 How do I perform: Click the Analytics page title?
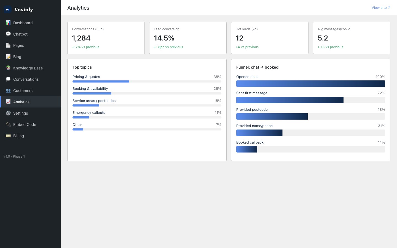tap(78, 8)
